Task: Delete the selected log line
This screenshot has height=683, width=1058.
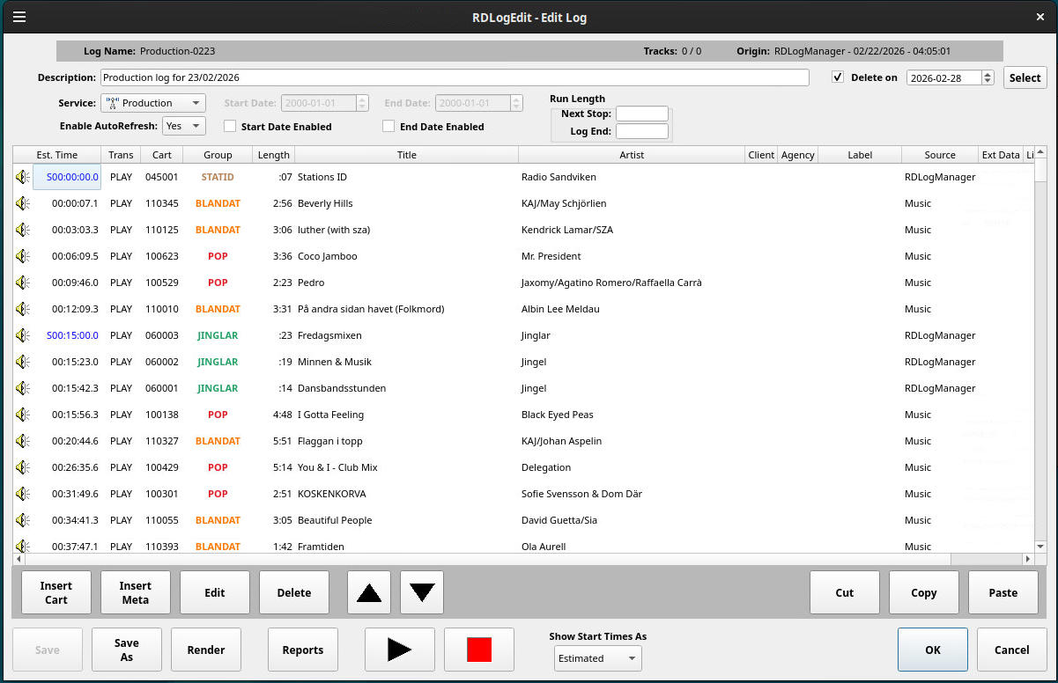Action: [x=294, y=592]
